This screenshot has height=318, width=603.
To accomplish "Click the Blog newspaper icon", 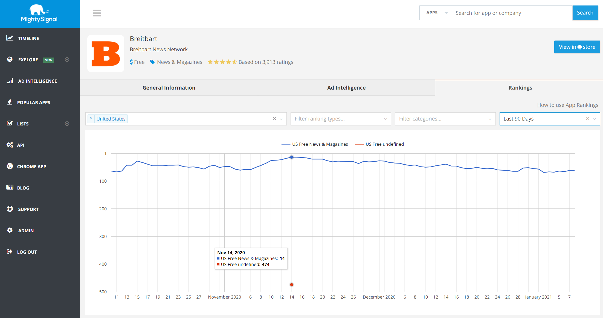I will click(x=10, y=187).
